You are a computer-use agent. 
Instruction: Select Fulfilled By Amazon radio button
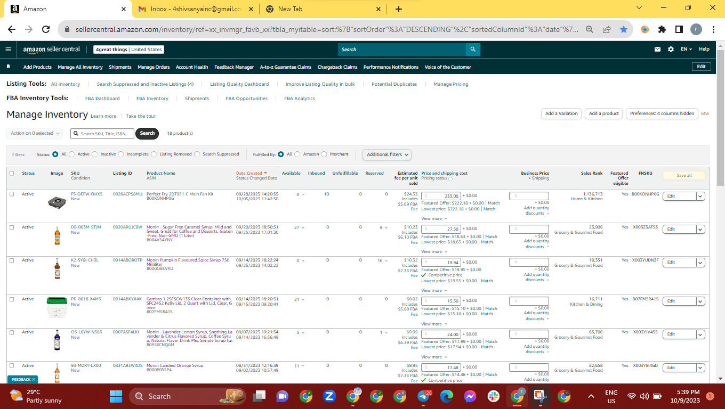(297, 154)
